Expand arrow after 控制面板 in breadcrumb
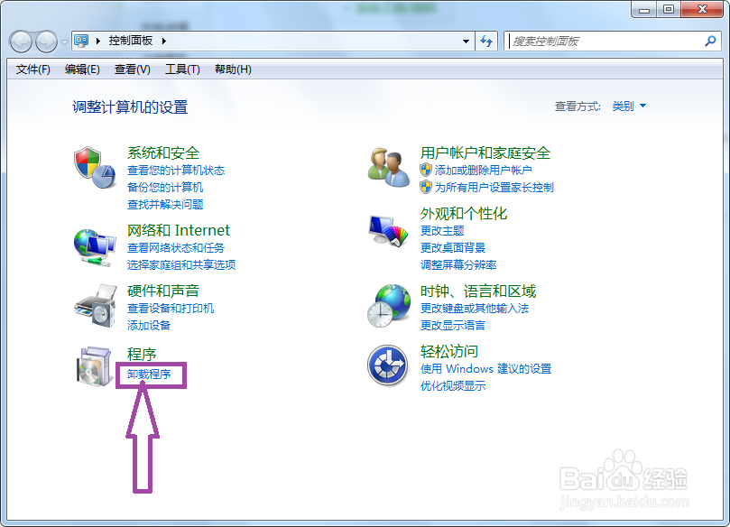The width and height of the screenshot is (730, 527). tap(164, 41)
